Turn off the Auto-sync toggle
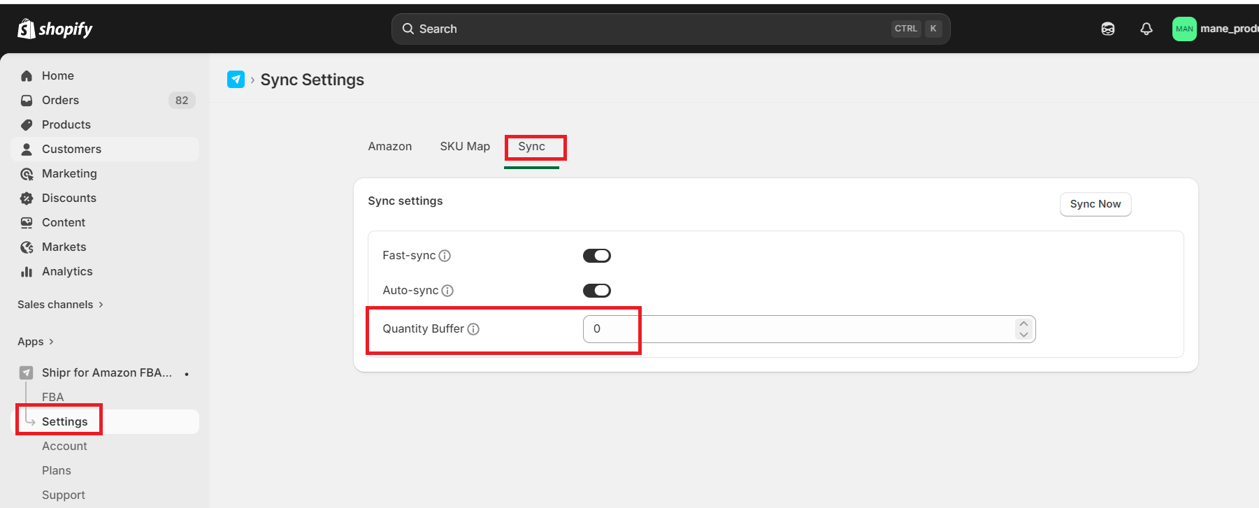 point(596,291)
